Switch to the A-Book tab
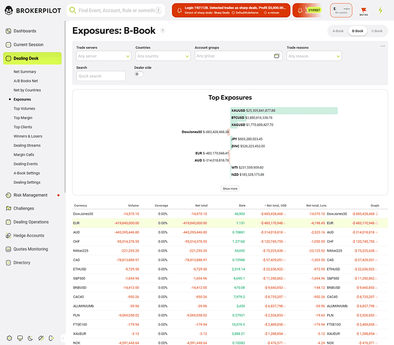This screenshot has height=345, width=394. [x=338, y=31]
